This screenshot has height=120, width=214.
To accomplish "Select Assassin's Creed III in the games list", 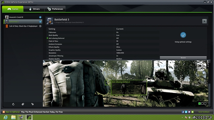I will (23, 17).
